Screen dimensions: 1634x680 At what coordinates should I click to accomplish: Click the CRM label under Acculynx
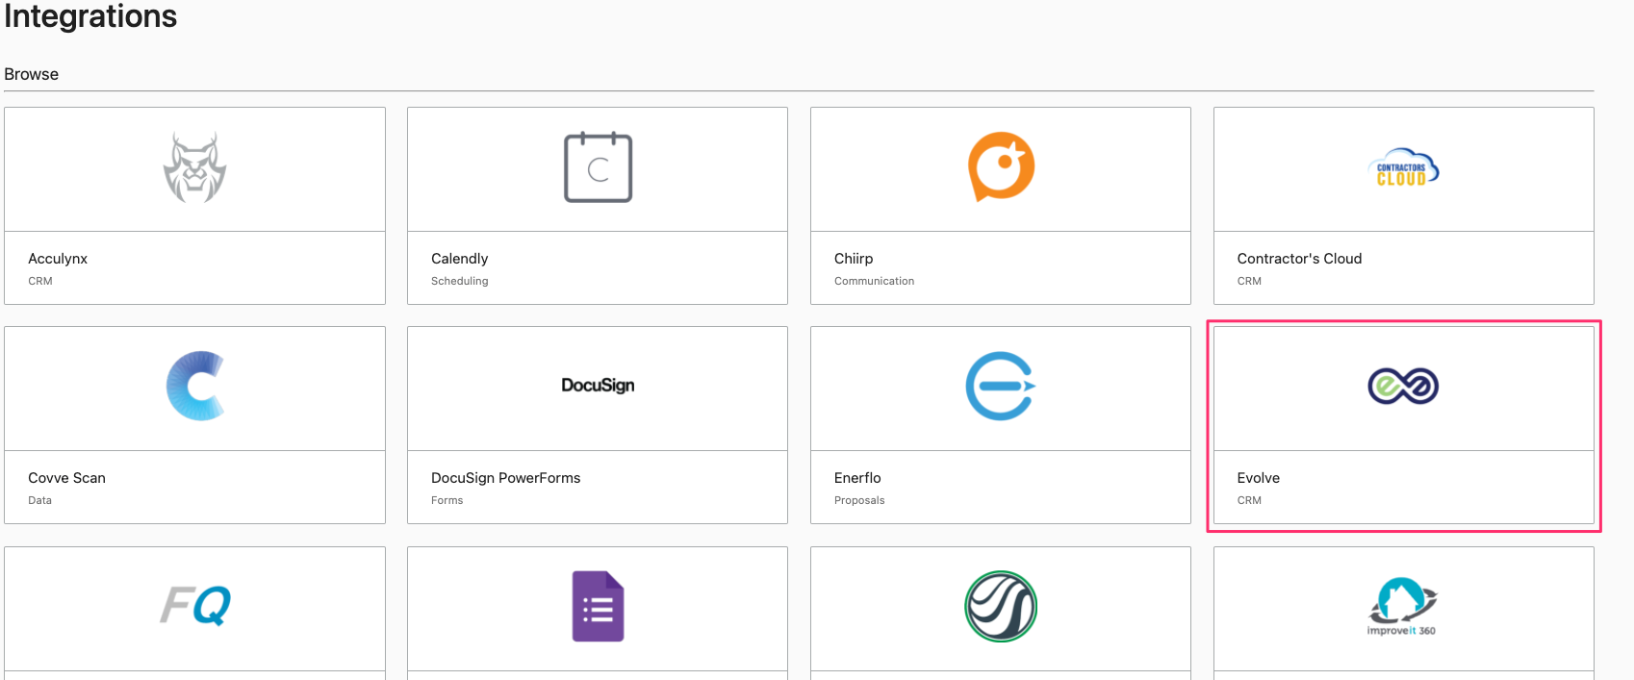pos(40,281)
